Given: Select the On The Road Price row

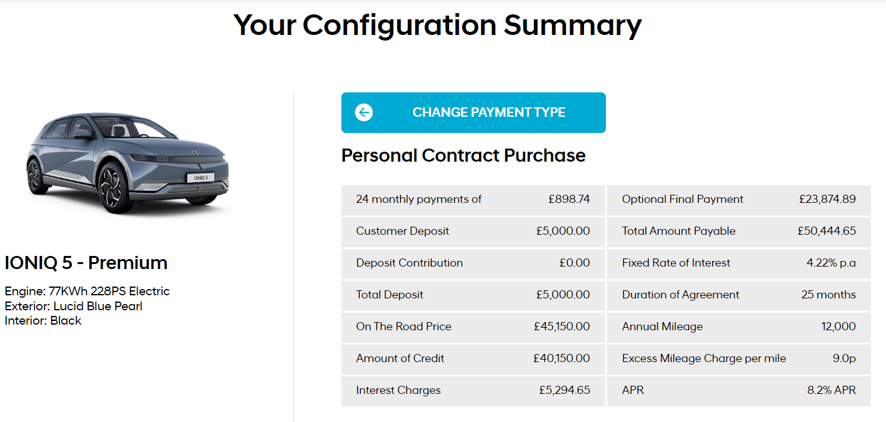Looking at the screenshot, I should click(473, 327).
